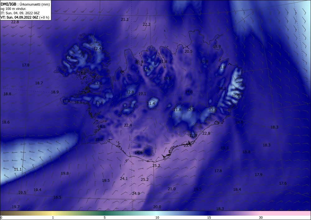This screenshot has height=220, width=311.
Task: Pick the 12.4 value in the Westfjords
Action: [98, 48]
